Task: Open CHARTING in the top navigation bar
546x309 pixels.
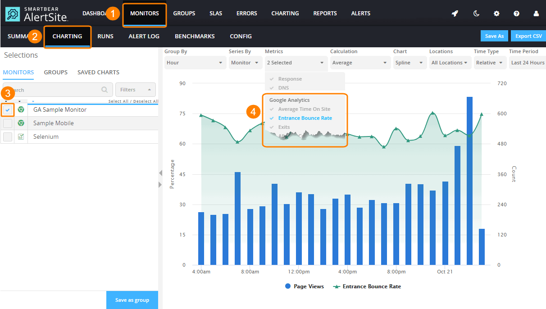Action: click(x=285, y=14)
